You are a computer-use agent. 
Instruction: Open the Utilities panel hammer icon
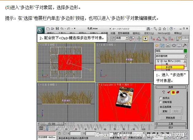[x=184, y=45]
